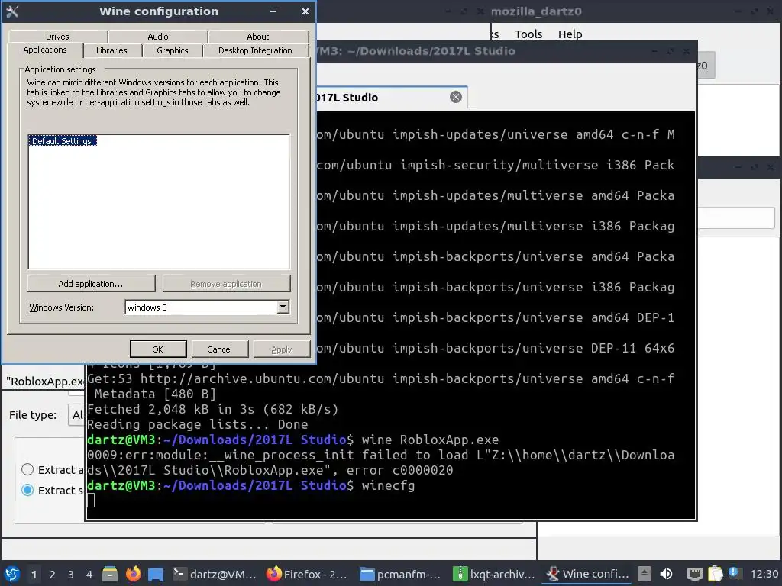Open the update notifier tray icon

click(733, 572)
